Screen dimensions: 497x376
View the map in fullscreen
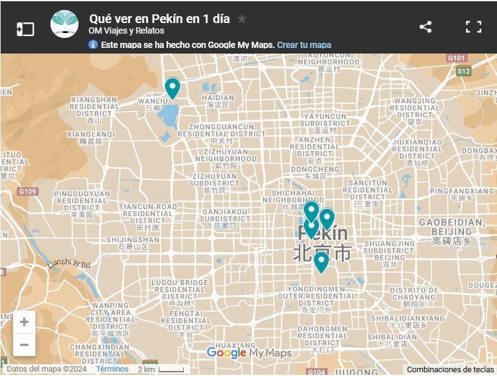tap(473, 27)
